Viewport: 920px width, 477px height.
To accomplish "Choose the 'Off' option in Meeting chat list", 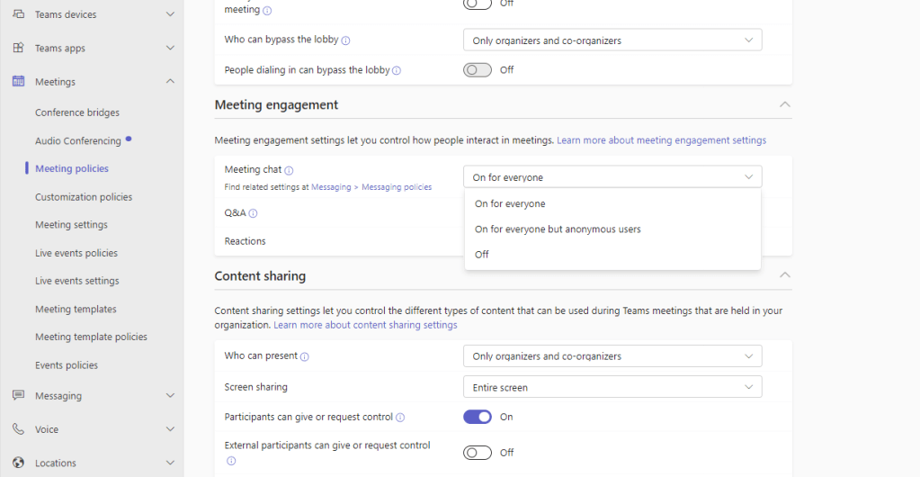I will tap(482, 255).
